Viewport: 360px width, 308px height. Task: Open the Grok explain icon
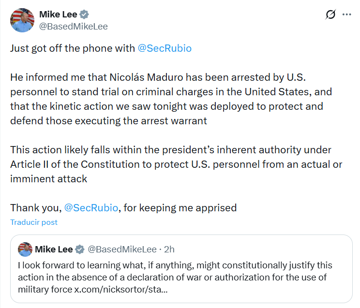pyautogui.click(x=330, y=15)
